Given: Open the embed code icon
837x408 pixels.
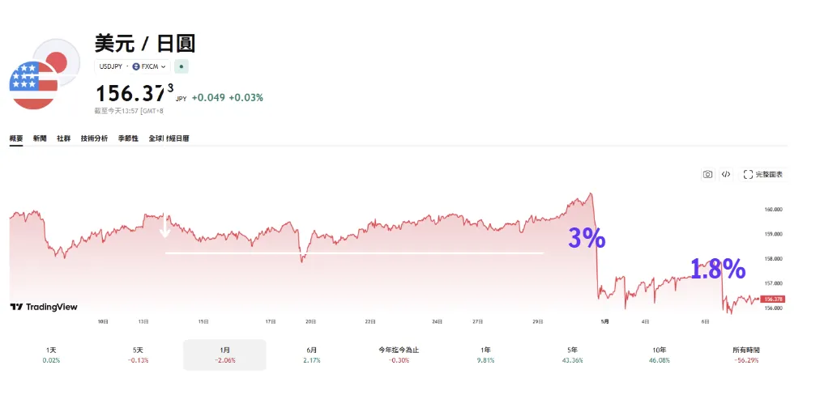Looking at the screenshot, I should (725, 174).
